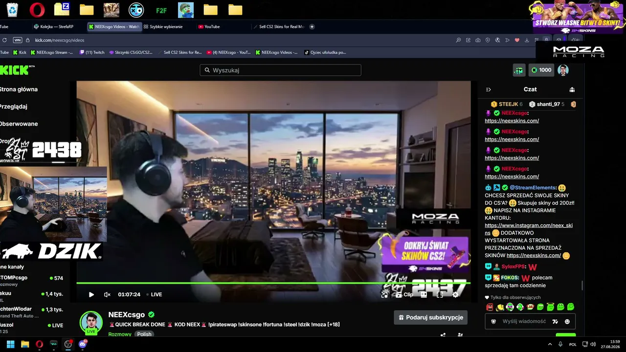The image size is (626, 352).
Task: Click the Polish language tag
Action: click(144, 334)
